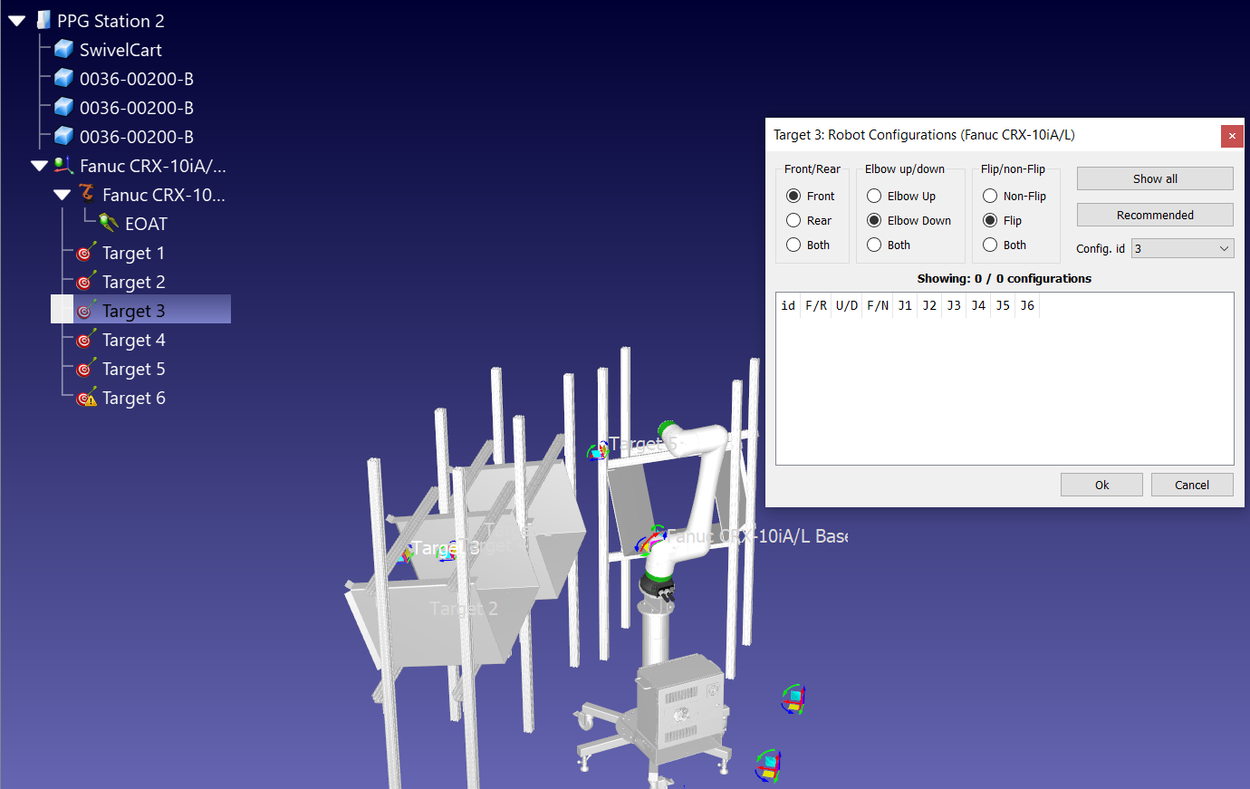Collapse the PPG Station 2 tree node

pos(16,21)
